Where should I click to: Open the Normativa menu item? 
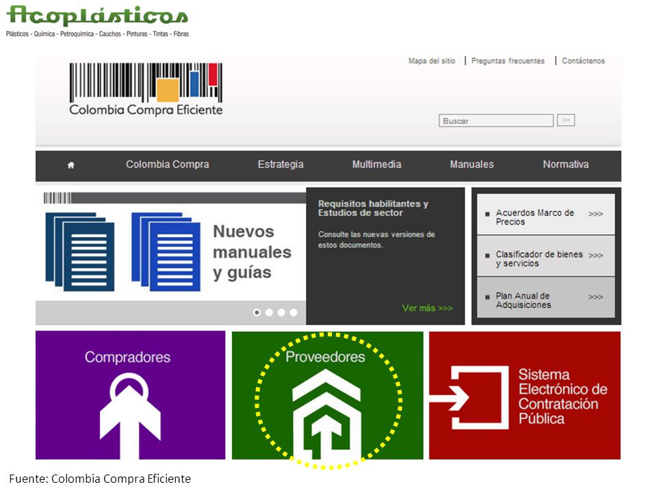tap(566, 164)
